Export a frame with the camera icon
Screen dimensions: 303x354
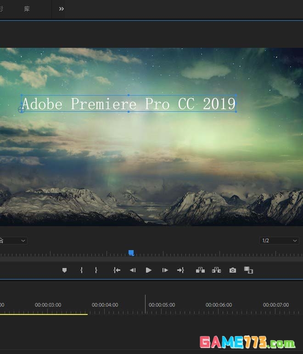[x=233, y=270]
